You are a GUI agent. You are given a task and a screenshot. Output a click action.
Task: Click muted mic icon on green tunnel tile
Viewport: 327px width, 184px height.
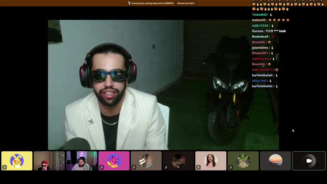[x=231, y=167]
